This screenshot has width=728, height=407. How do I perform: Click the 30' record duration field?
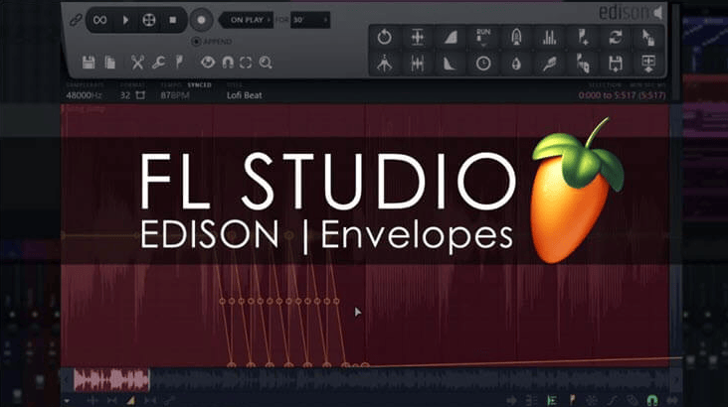coord(309,20)
